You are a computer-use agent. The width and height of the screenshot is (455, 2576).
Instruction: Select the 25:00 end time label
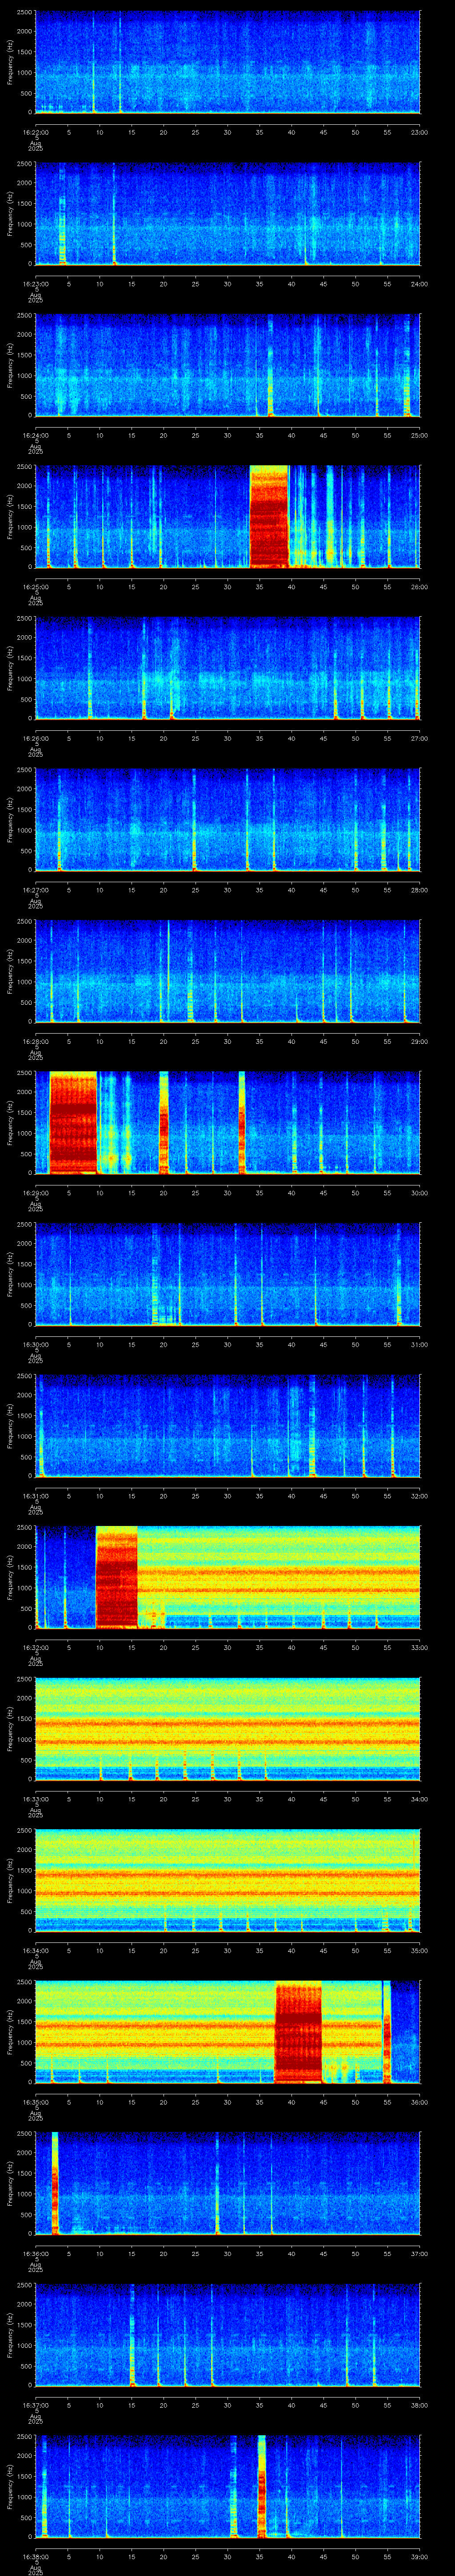click(419, 435)
